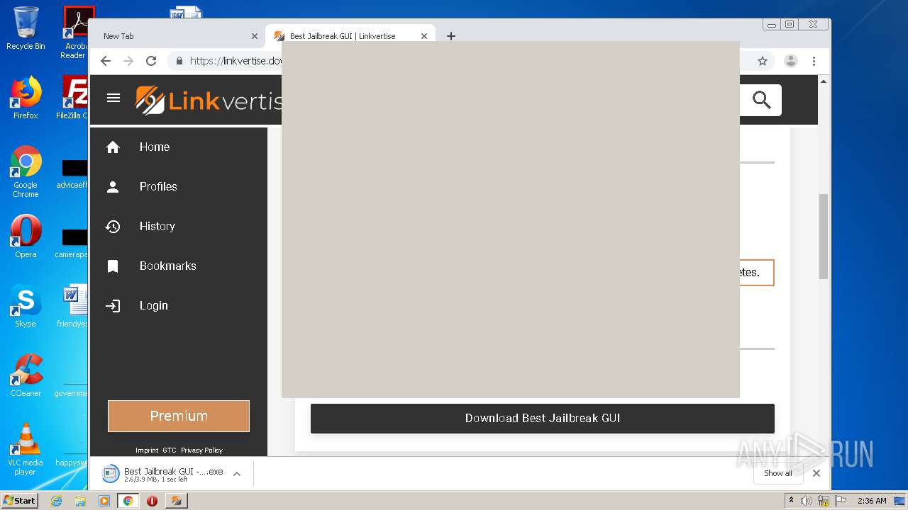Click Show all downloads
This screenshot has width=908, height=510.
click(778, 473)
